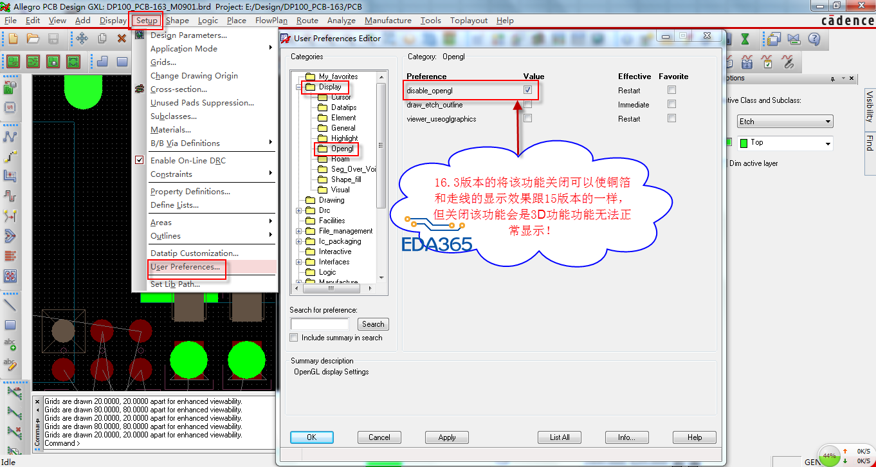Click the Delay Tune icon in left toolbar
The image size is (876, 467).
[x=10, y=195]
